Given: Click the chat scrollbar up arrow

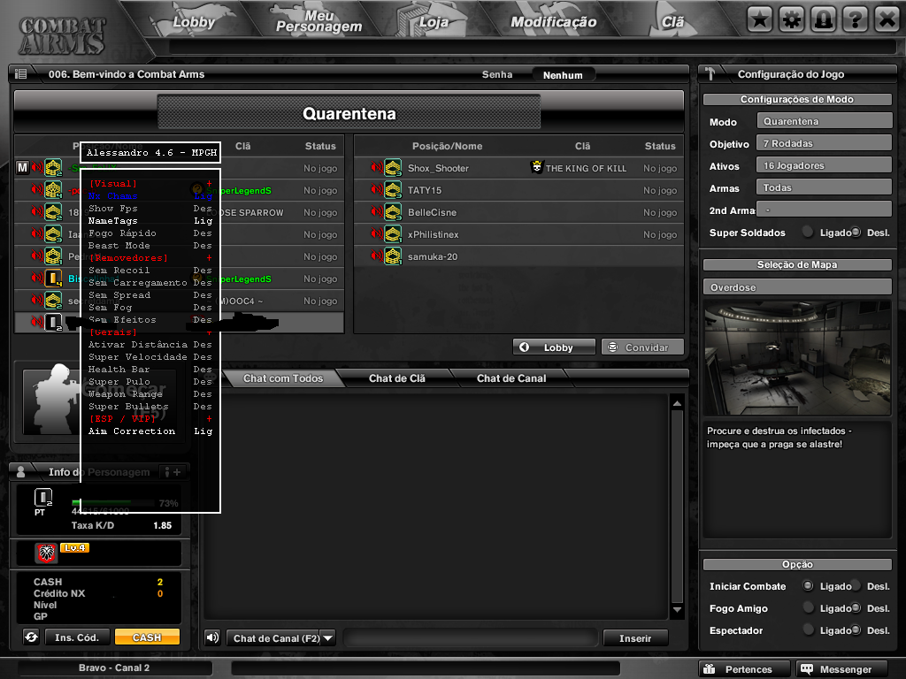Looking at the screenshot, I should point(677,403).
